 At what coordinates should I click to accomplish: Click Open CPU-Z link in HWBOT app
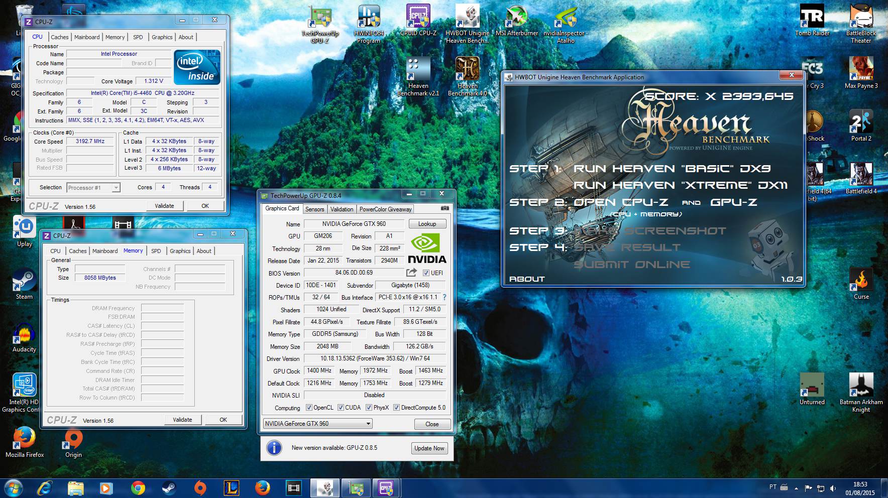pos(621,202)
